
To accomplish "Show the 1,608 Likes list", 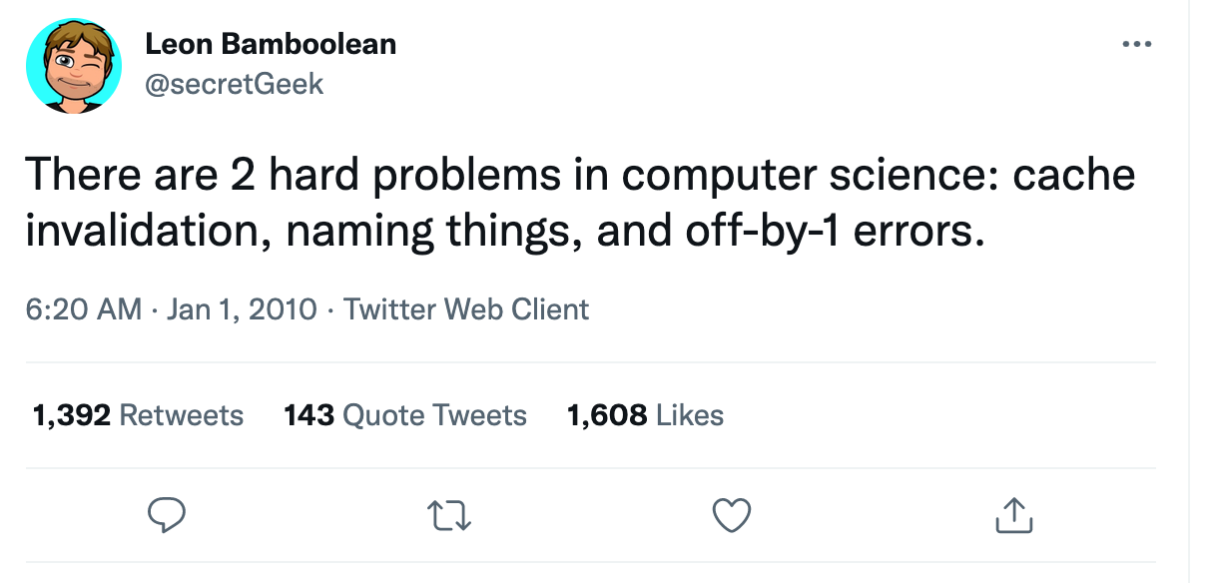I will (x=645, y=415).
